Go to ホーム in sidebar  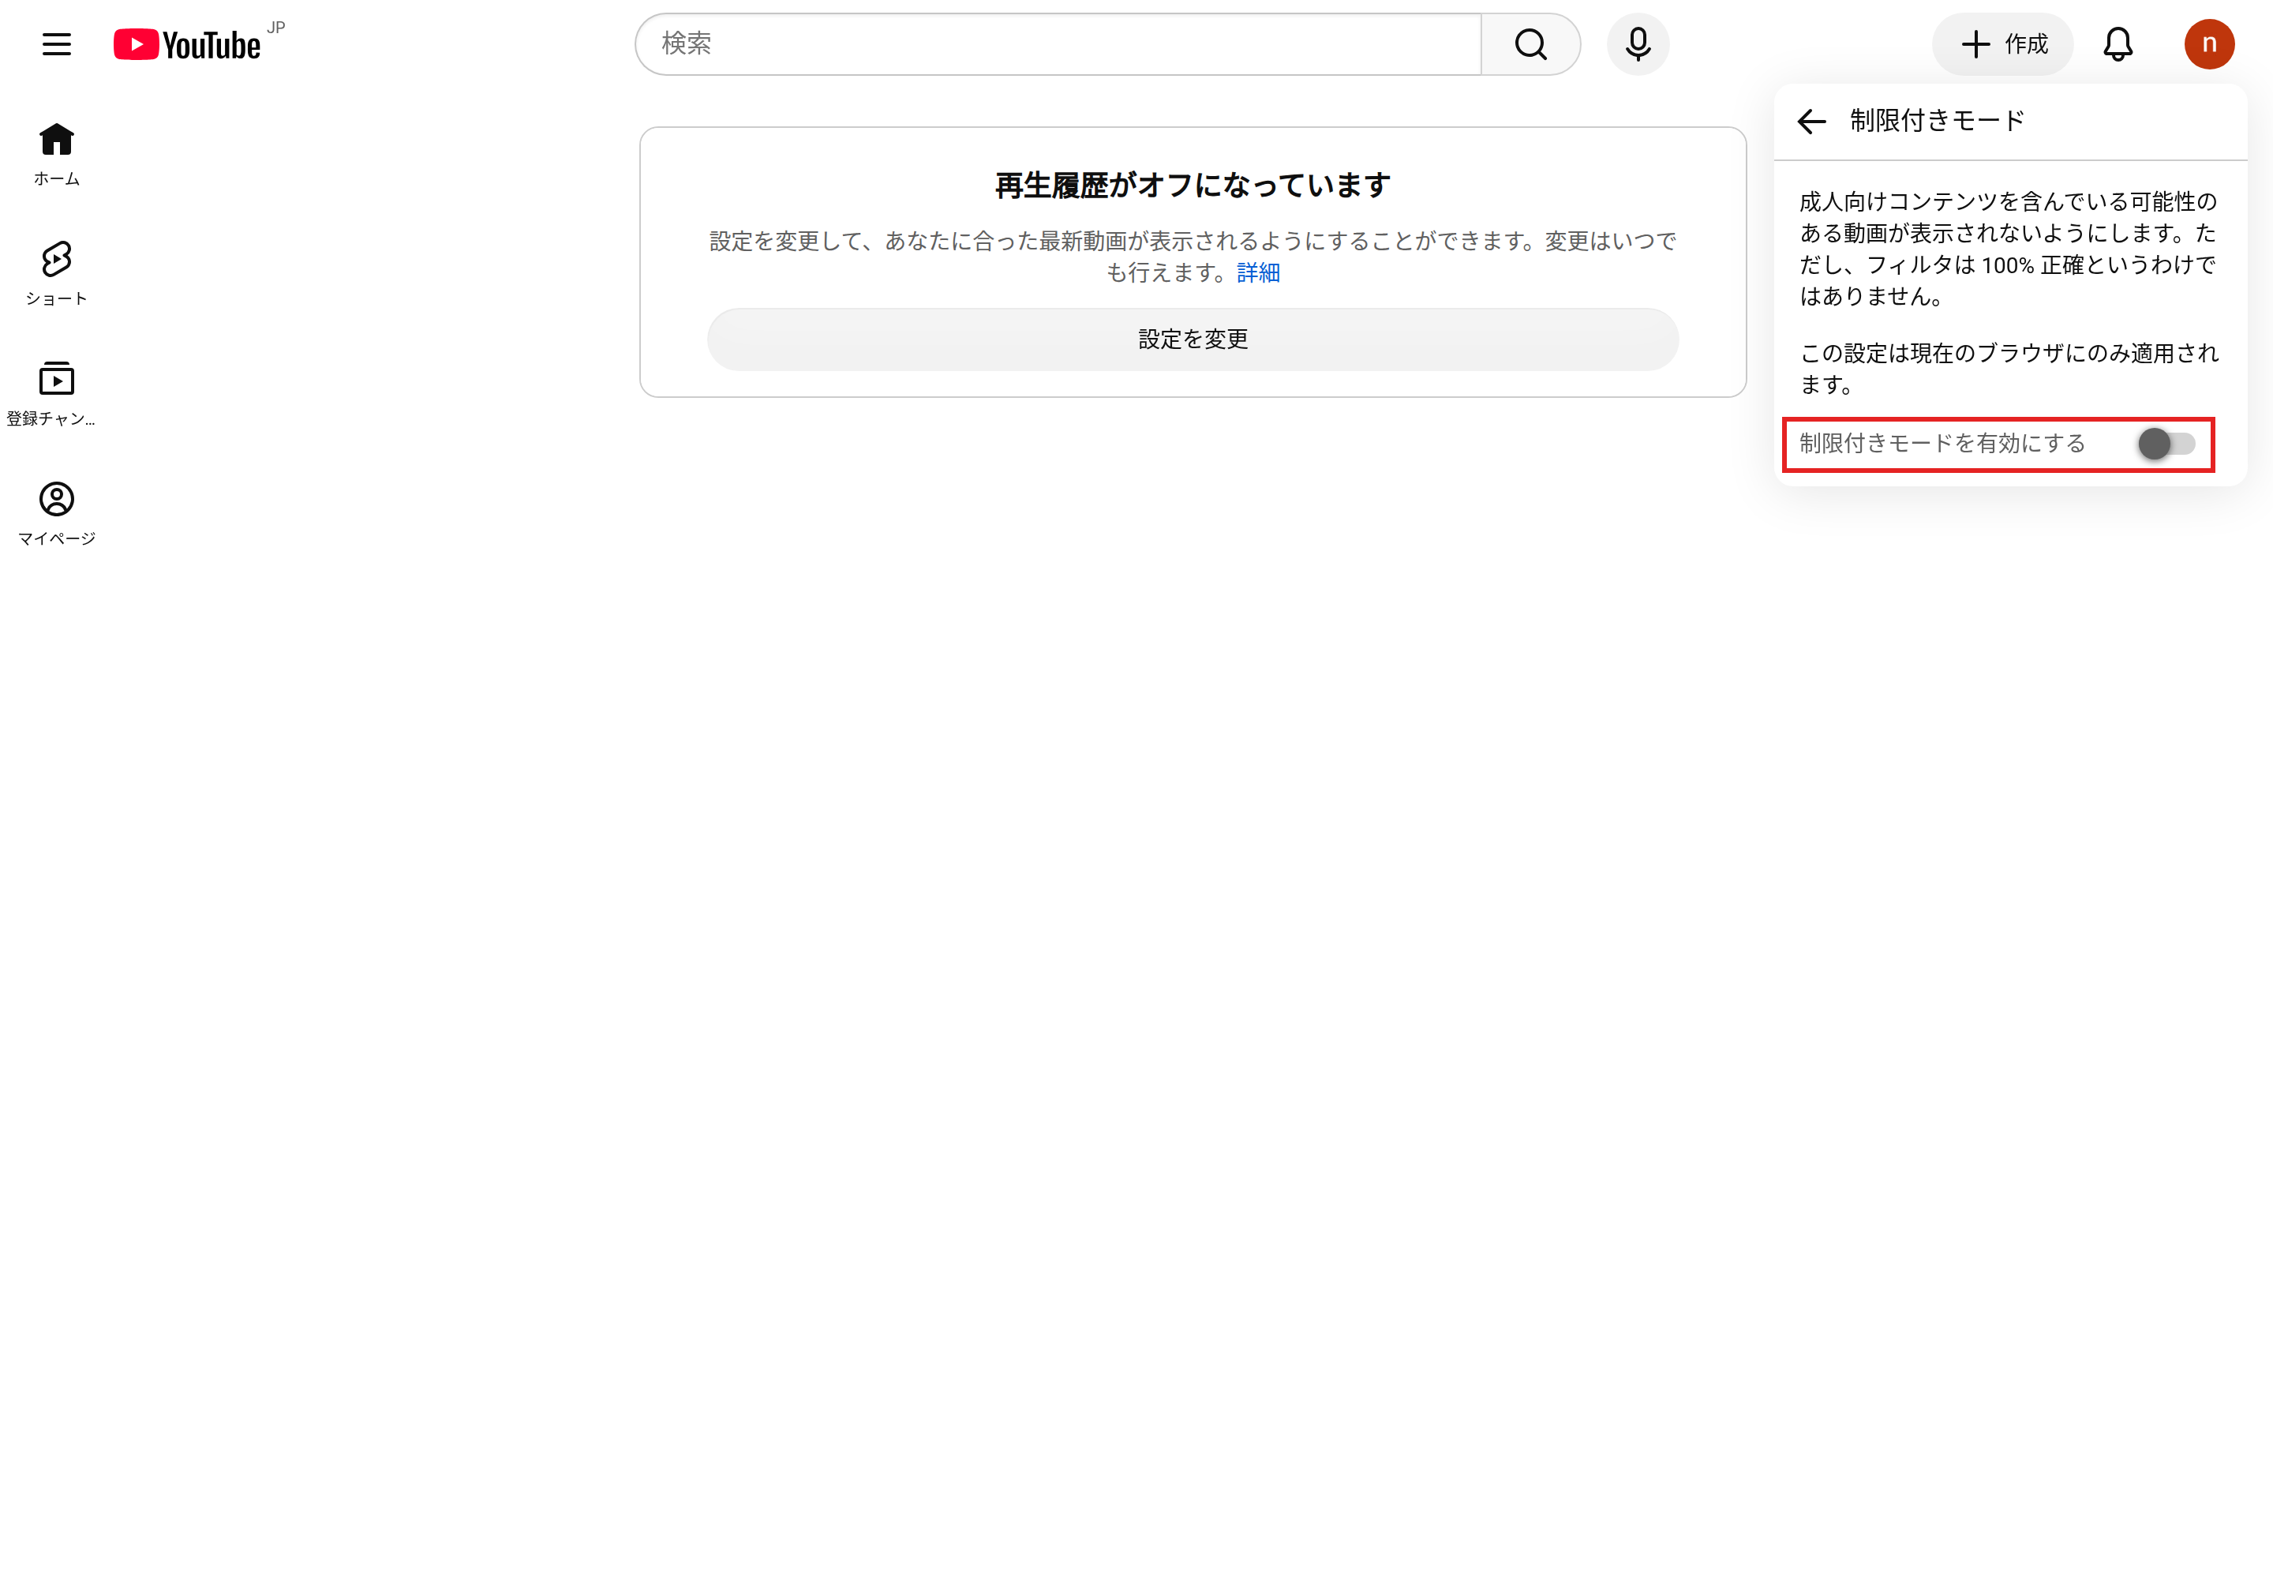[56, 153]
